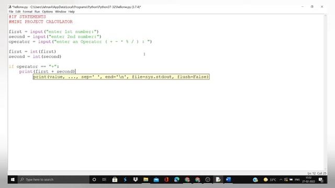Open the blue window app on taskbar

click(228, 180)
